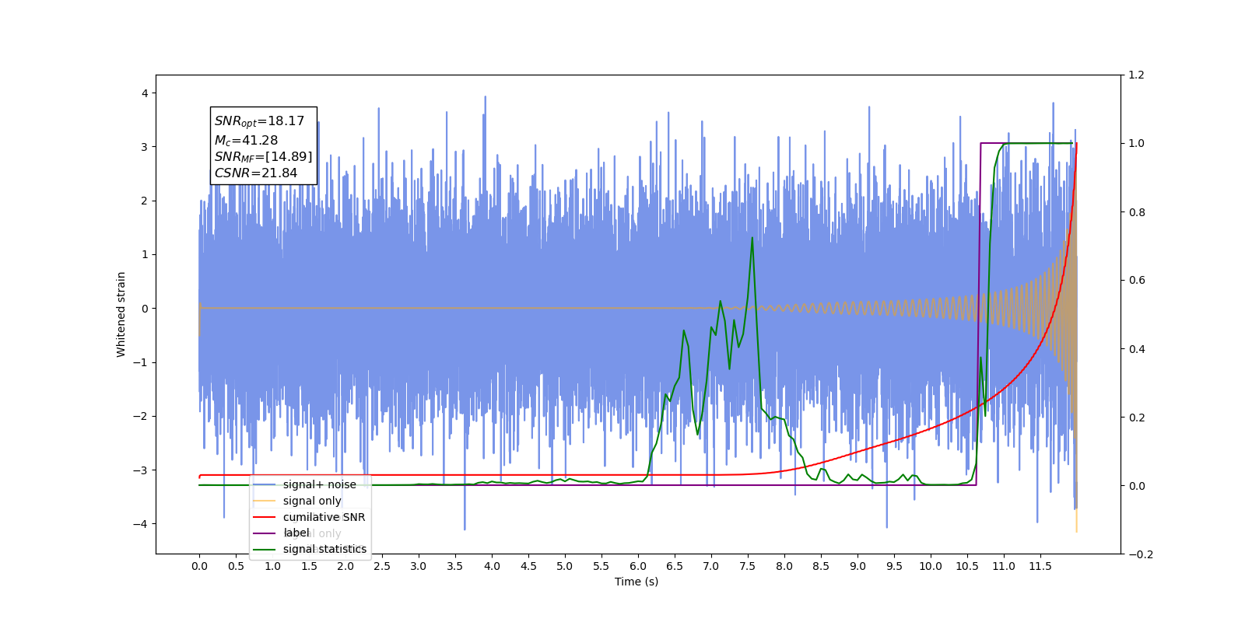Click the left y-axis tick label −4
Viewport: 1245px width, 622px height.
pos(140,524)
